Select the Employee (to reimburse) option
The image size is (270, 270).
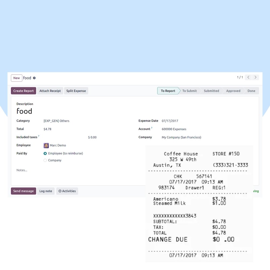click(x=45, y=153)
